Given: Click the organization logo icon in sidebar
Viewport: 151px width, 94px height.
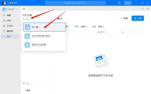Looking at the screenshot, I should click(4, 9).
